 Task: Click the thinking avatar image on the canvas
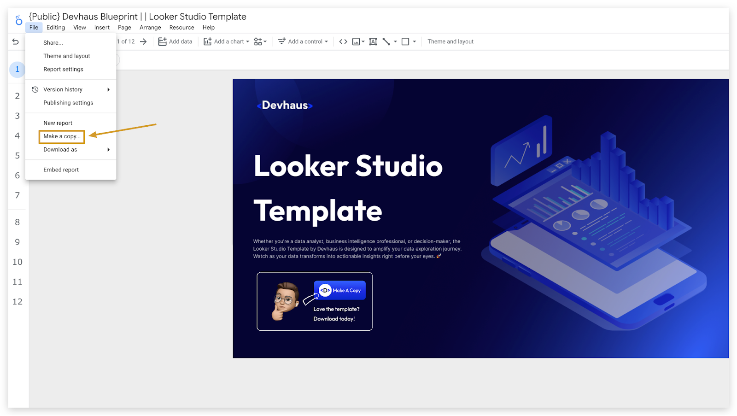click(286, 301)
